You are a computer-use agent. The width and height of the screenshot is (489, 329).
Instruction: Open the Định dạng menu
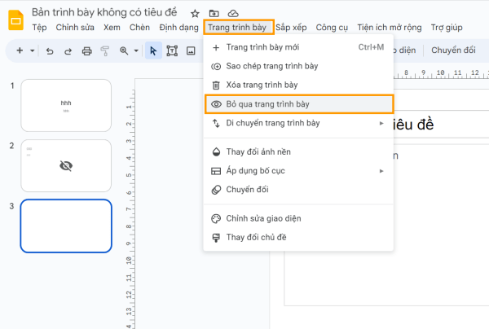click(x=178, y=28)
